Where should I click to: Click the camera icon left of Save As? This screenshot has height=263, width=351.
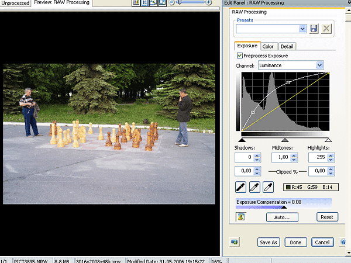pyautogui.click(x=234, y=242)
